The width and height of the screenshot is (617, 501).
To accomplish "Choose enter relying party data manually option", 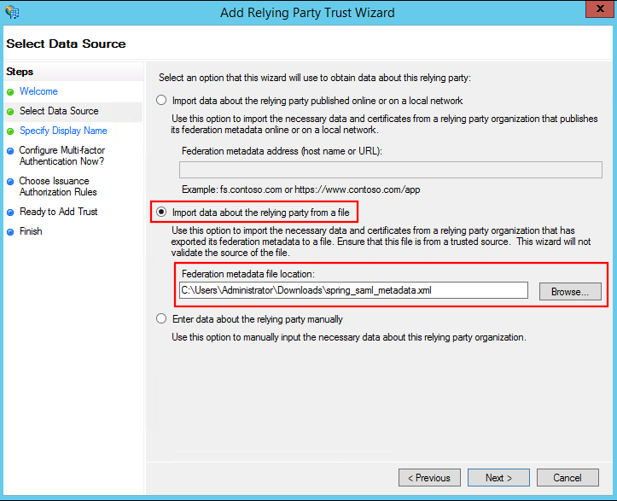I will [161, 319].
